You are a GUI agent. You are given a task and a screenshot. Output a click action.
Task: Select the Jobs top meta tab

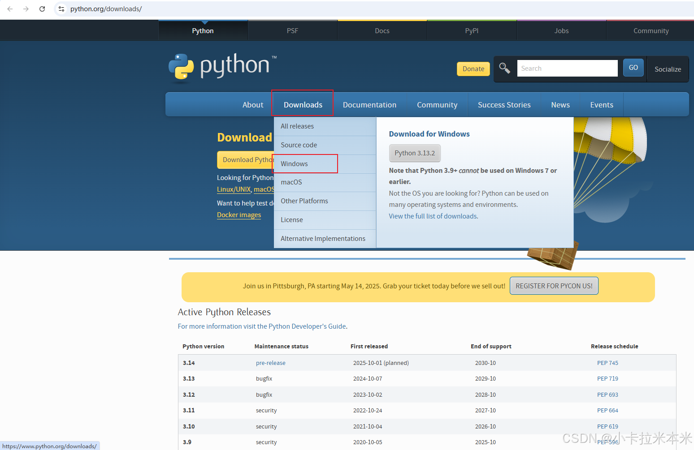click(x=561, y=31)
